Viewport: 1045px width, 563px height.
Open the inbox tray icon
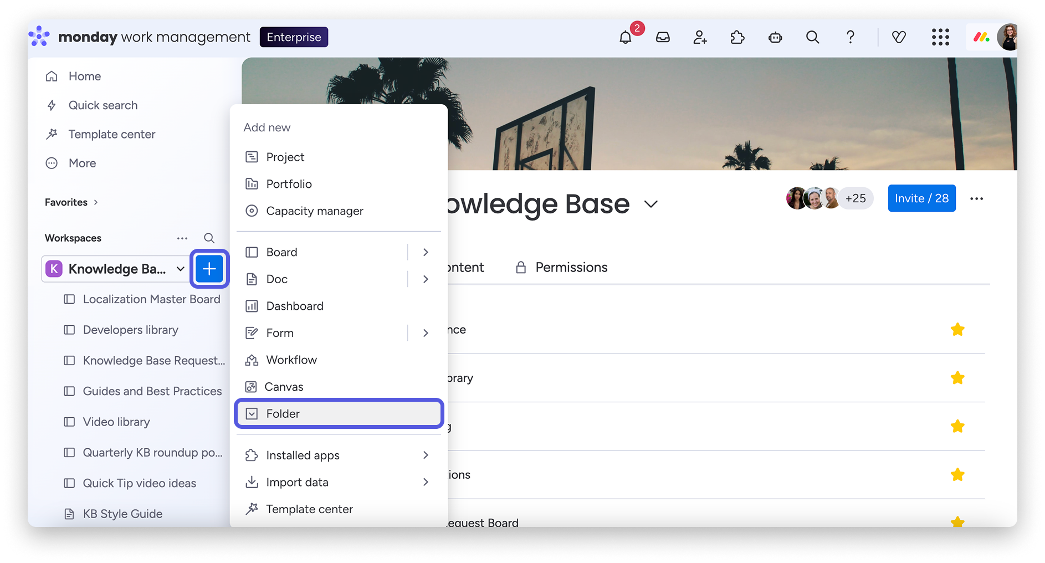click(x=663, y=37)
